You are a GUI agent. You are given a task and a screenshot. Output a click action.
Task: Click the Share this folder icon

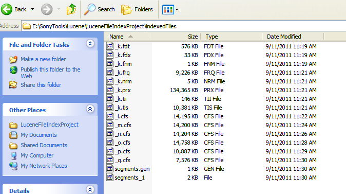tap(13, 85)
